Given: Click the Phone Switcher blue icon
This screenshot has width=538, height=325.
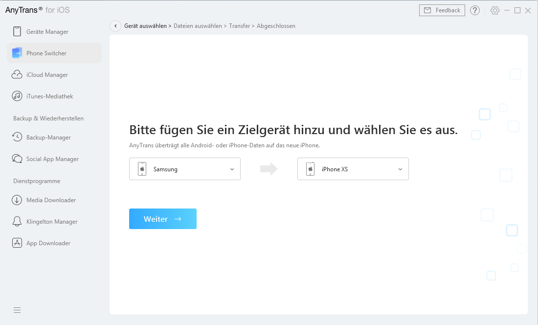Looking at the screenshot, I should [x=17, y=53].
